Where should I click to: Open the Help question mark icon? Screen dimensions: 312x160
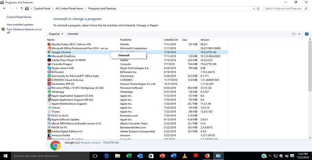click(x=306, y=34)
